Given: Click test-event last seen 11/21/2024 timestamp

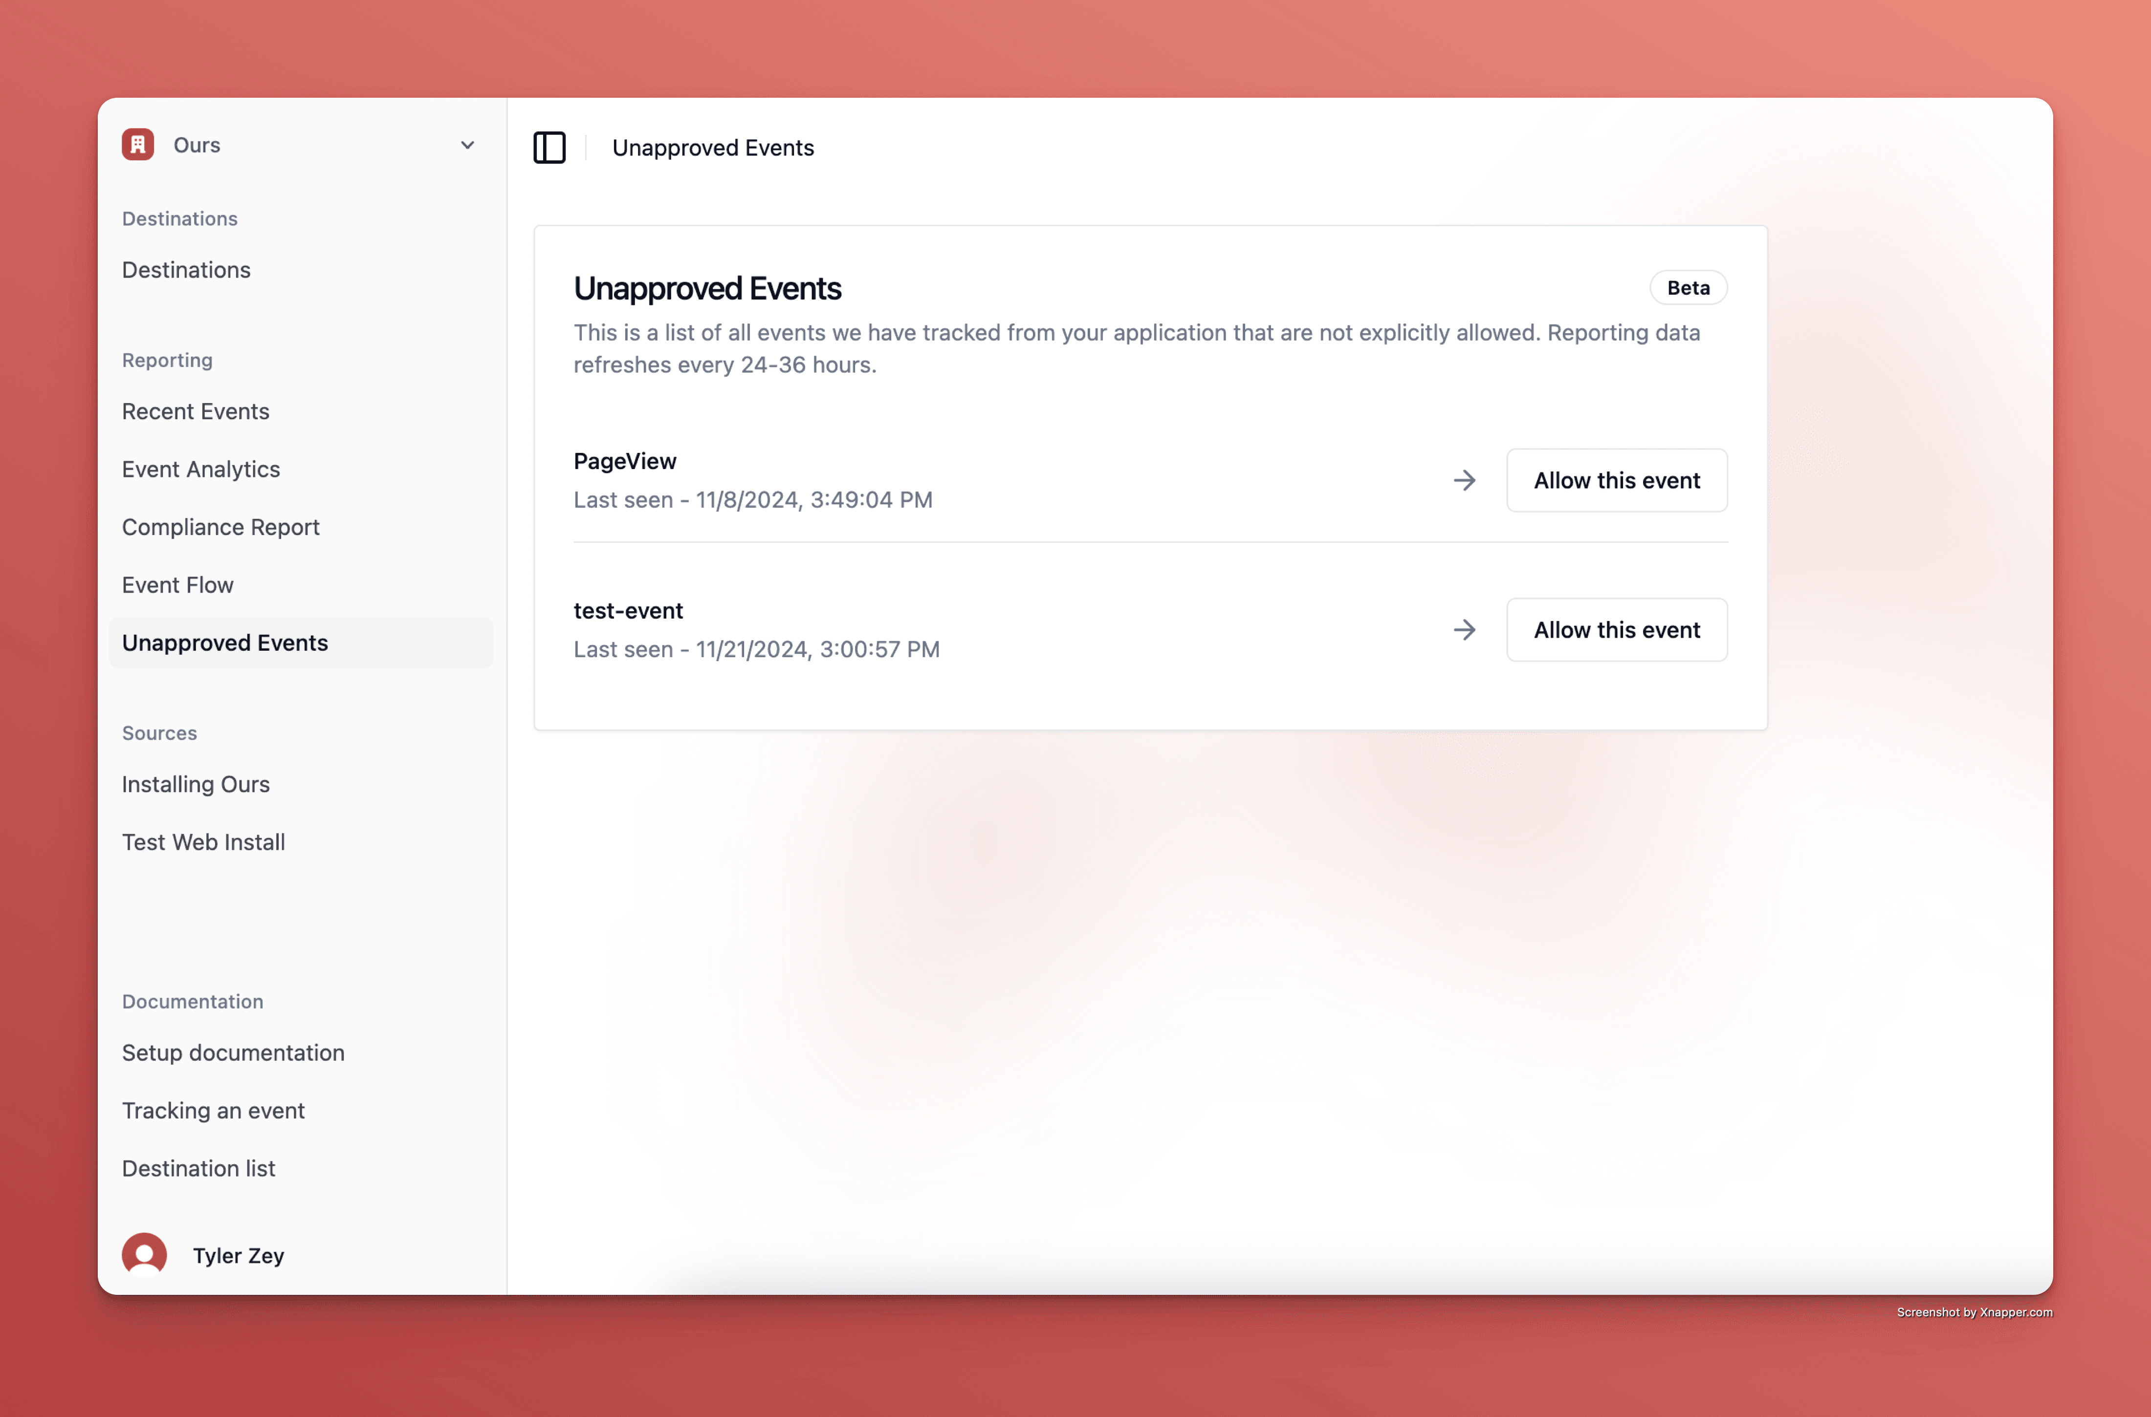Looking at the screenshot, I should tap(756, 649).
